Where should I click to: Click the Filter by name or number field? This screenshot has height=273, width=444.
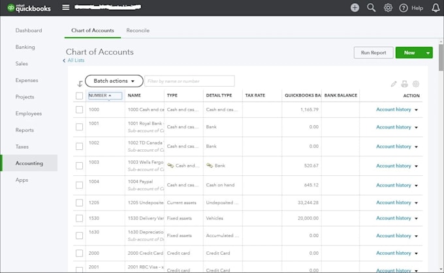pyautogui.click(x=189, y=81)
